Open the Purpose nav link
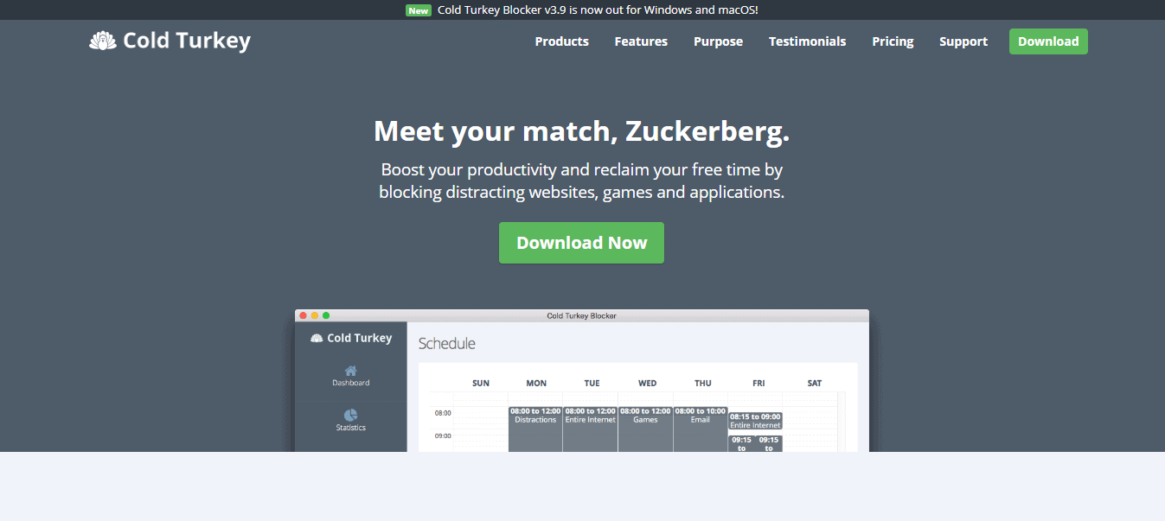The image size is (1165, 521). click(x=718, y=41)
